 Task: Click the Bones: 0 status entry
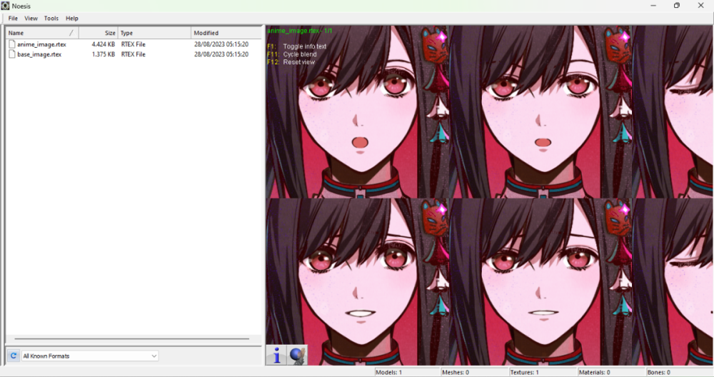pyautogui.click(x=680, y=372)
